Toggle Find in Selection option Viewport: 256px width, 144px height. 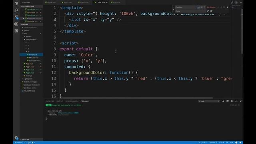tap(224, 7)
